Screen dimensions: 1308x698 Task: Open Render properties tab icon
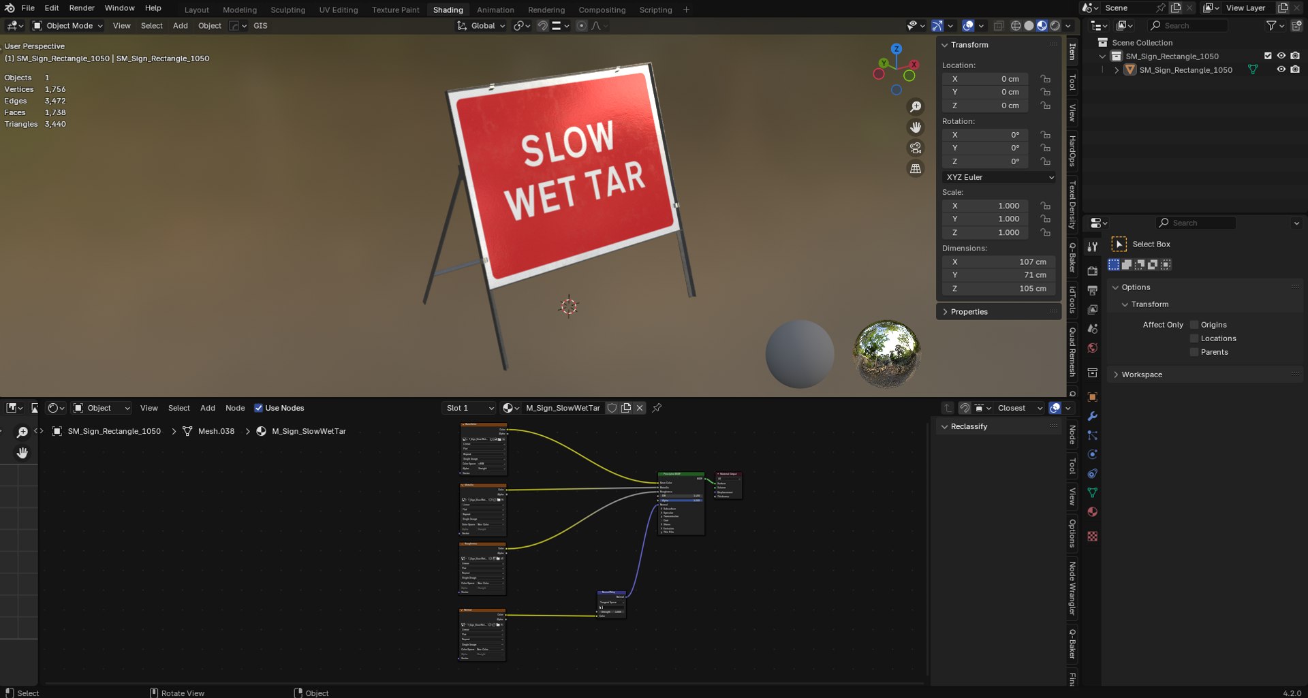(1093, 271)
